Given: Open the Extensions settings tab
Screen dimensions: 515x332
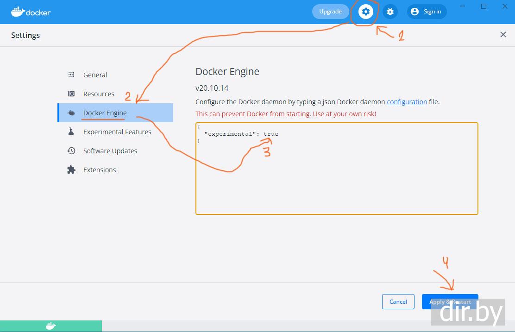Looking at the screenshot, I should (100, 170).
